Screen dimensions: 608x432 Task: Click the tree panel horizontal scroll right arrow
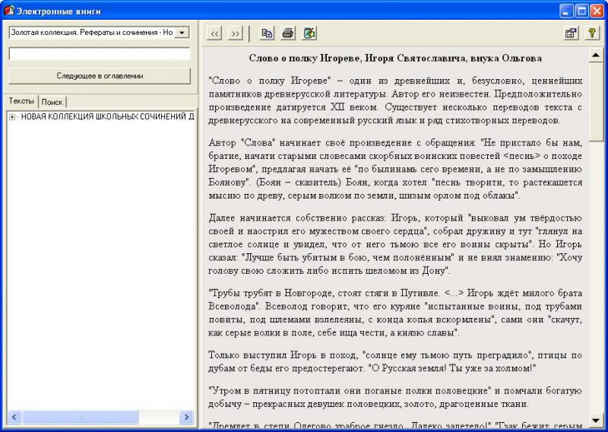185,418
